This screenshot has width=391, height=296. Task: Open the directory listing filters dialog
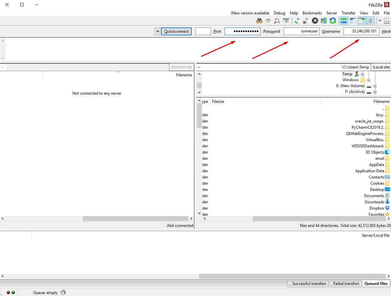[x=286, y=21]
